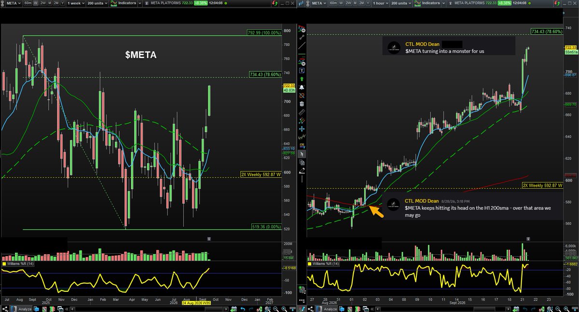Toggle the 2W timeframe in left chart

43,3
